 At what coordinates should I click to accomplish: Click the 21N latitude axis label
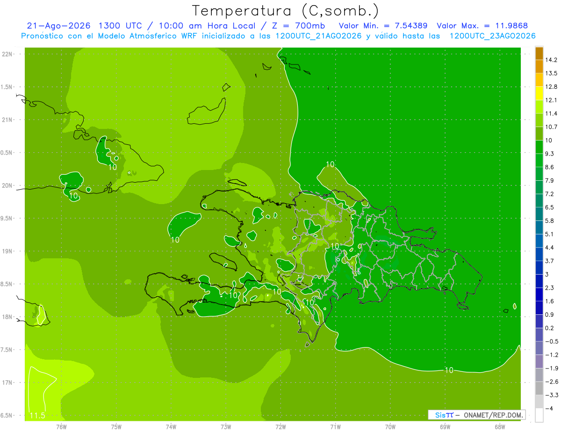pyautogui.click(x=7, y=120)
